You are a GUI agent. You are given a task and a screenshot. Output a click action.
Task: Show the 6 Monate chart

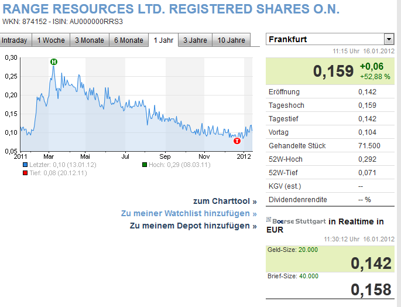click(129, 40)
